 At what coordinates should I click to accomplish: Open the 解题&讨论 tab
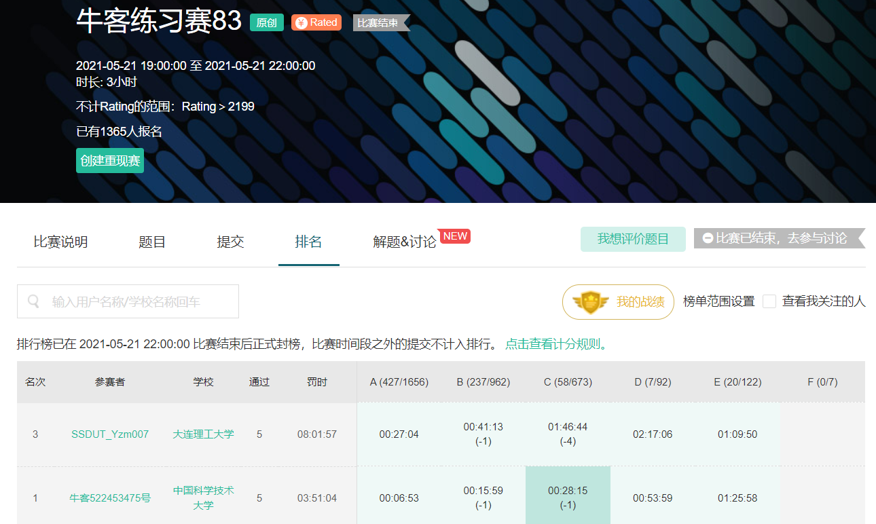(405, 242)
